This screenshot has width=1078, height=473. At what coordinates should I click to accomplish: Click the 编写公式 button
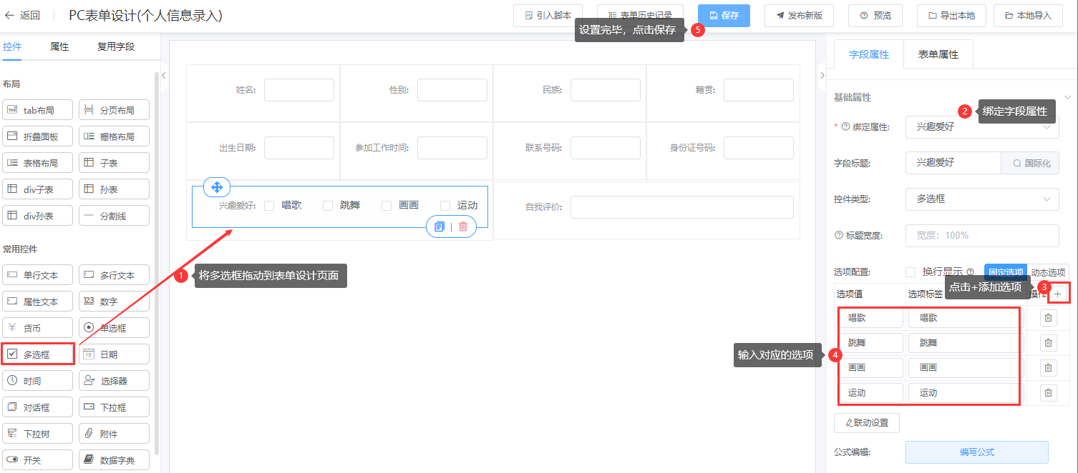tap(976, 452)
